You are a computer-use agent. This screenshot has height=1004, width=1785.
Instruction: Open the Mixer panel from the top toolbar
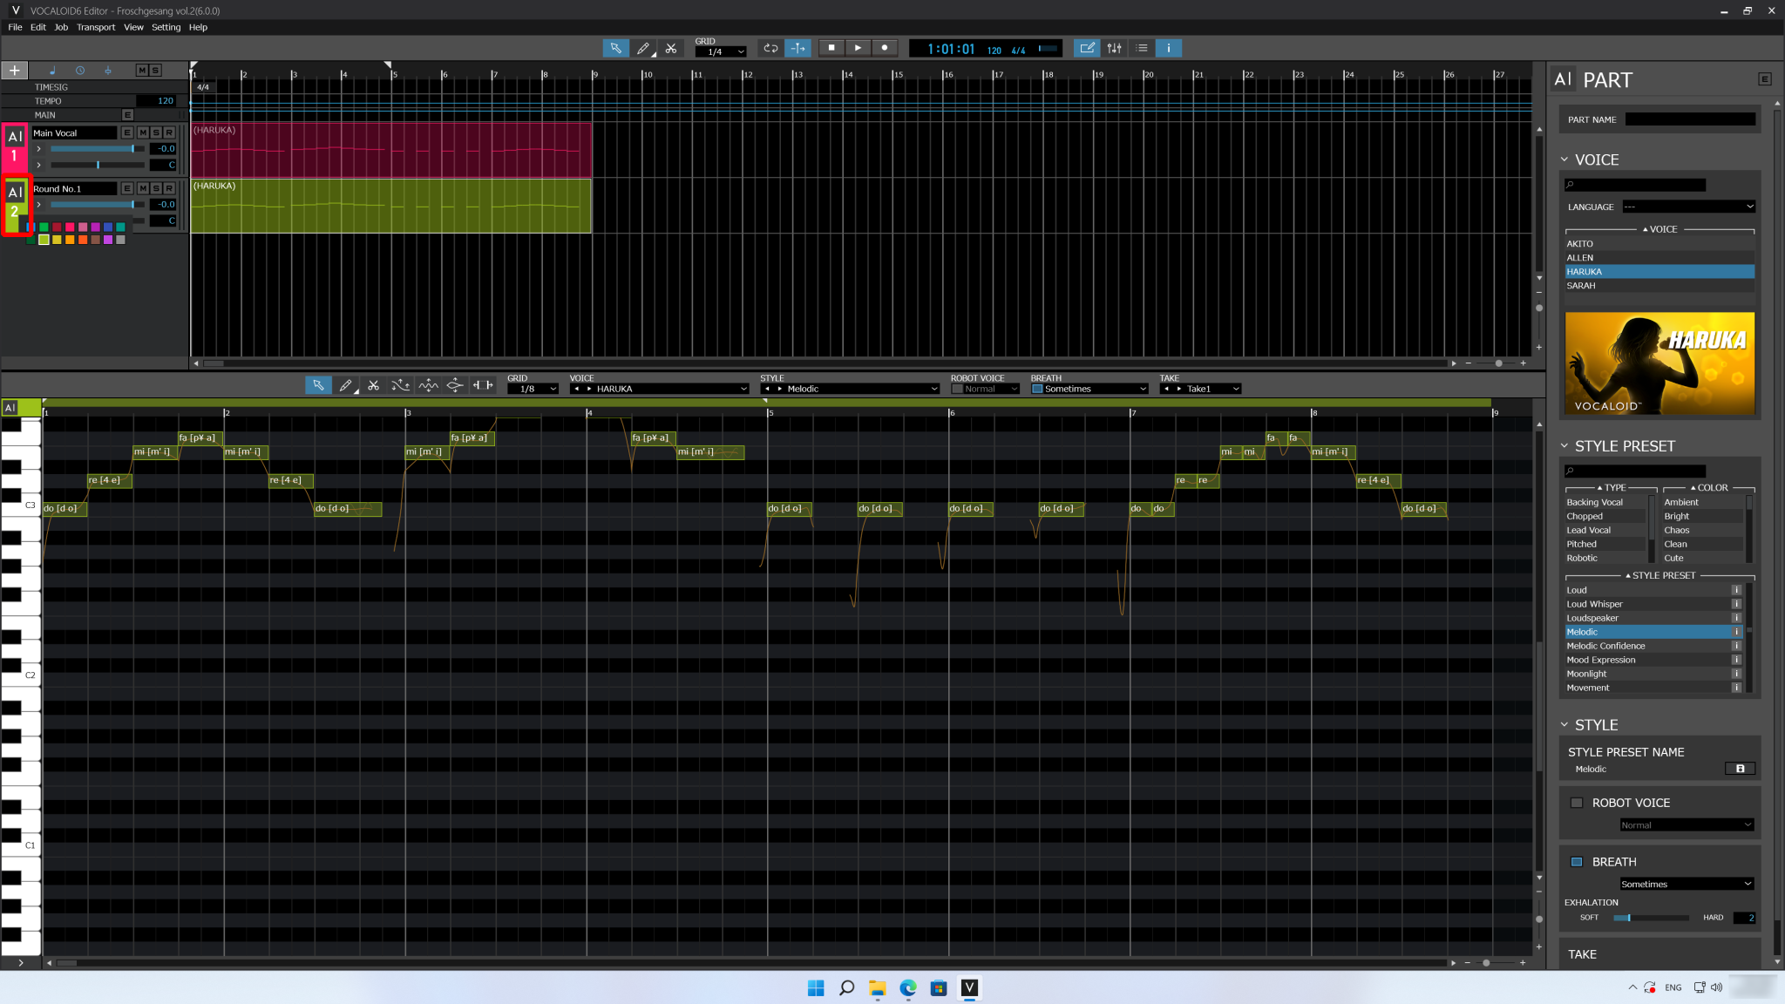point(1115,48)
